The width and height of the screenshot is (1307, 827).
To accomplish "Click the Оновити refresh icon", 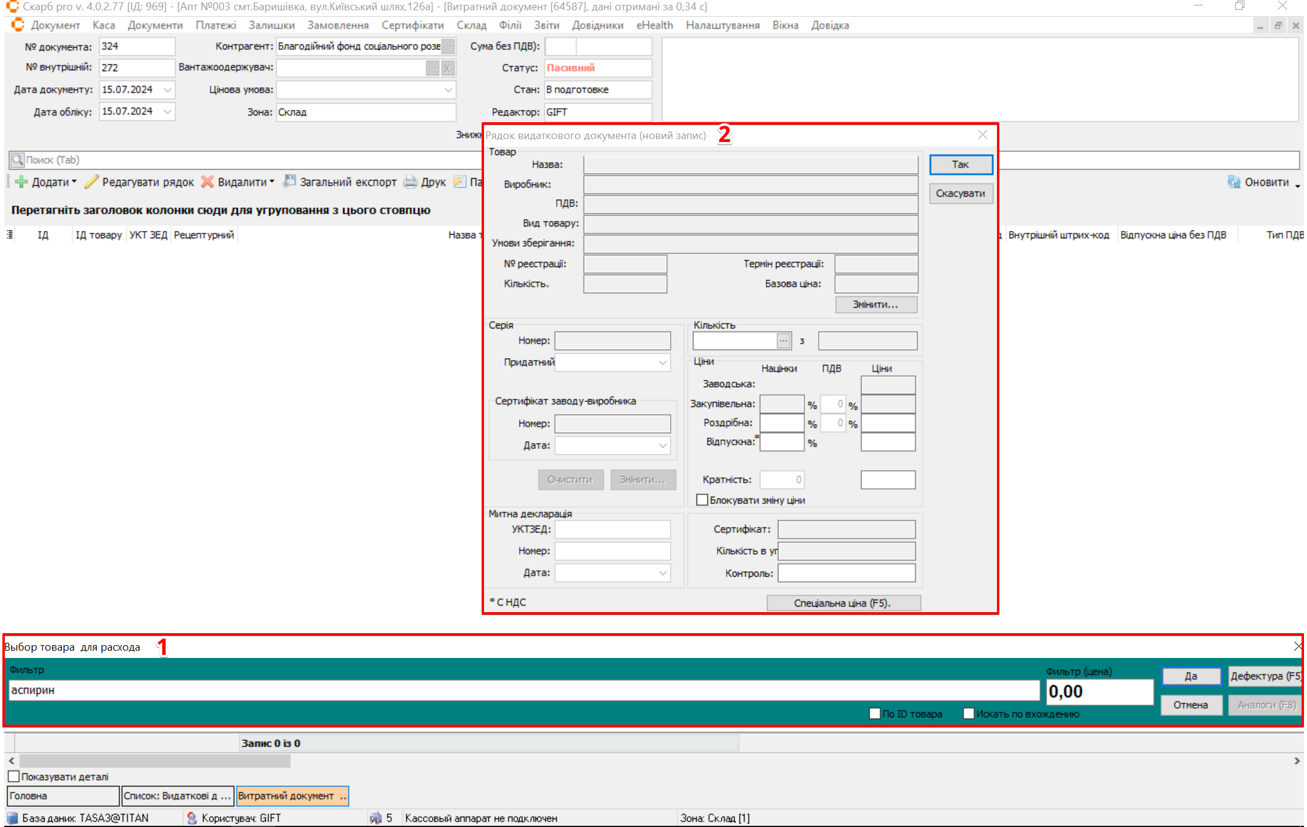I will pos(1234,182).
